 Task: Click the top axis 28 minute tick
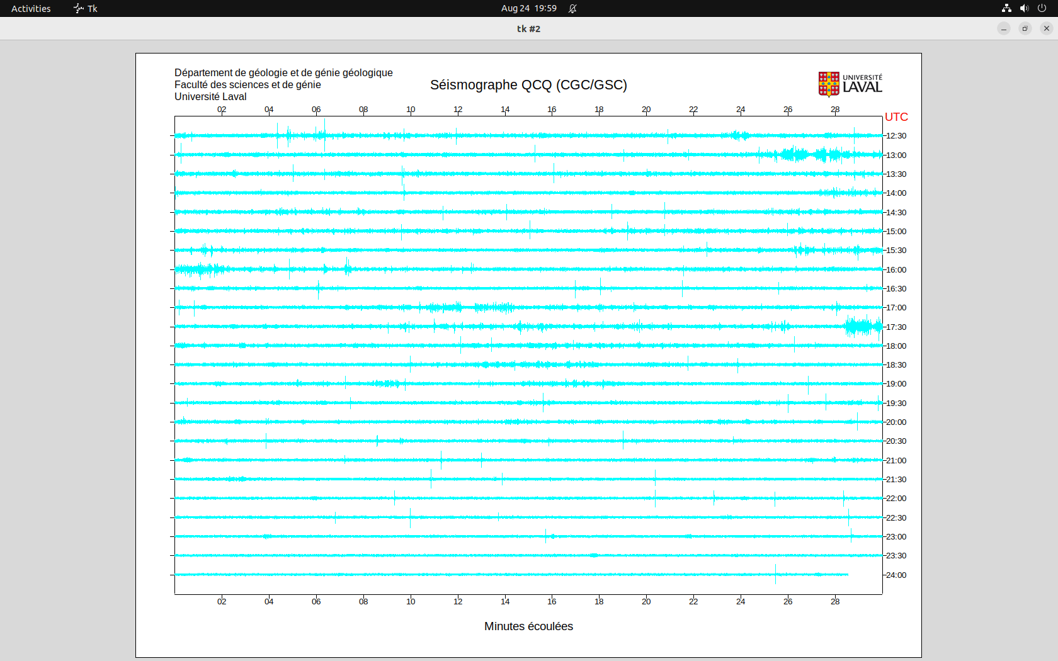coord(835,110)
